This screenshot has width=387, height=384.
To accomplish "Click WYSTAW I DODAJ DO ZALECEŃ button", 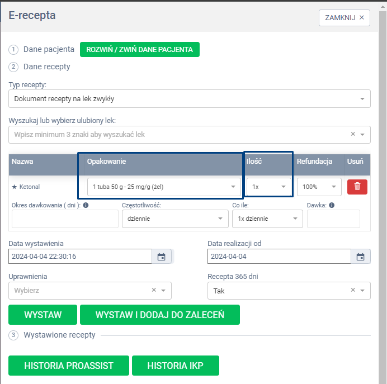I will [159, 315].
